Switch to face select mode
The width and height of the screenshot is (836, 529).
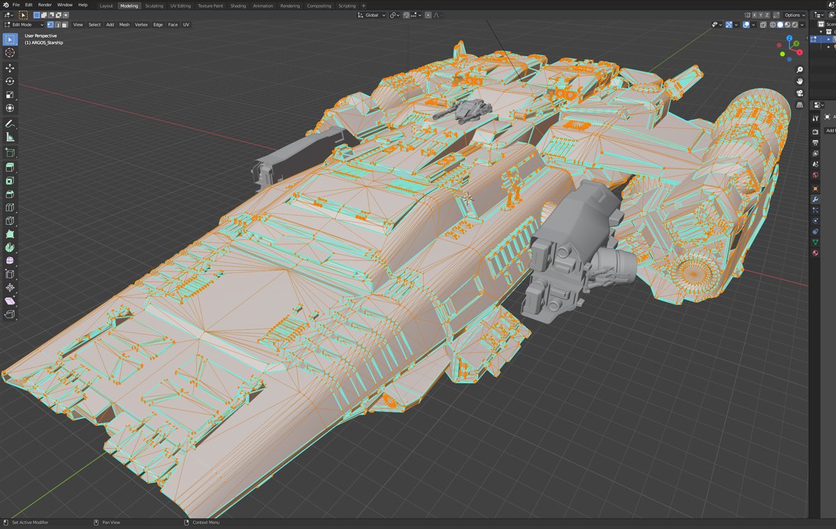pos(65,24)
